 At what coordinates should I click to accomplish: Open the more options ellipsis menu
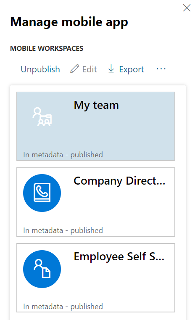pos(161,69)
